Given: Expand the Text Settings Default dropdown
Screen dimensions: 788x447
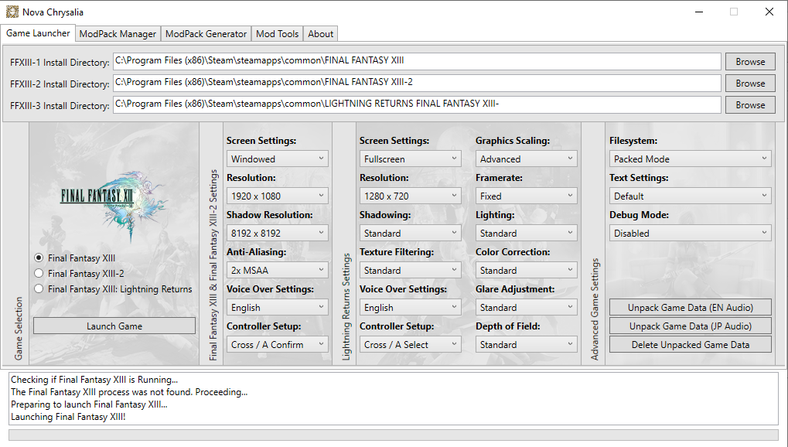Looking at the screenshot, I should click(x=691, y=196).
